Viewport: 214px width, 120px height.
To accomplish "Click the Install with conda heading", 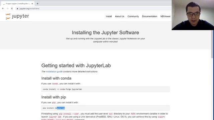I will point(56,78).
